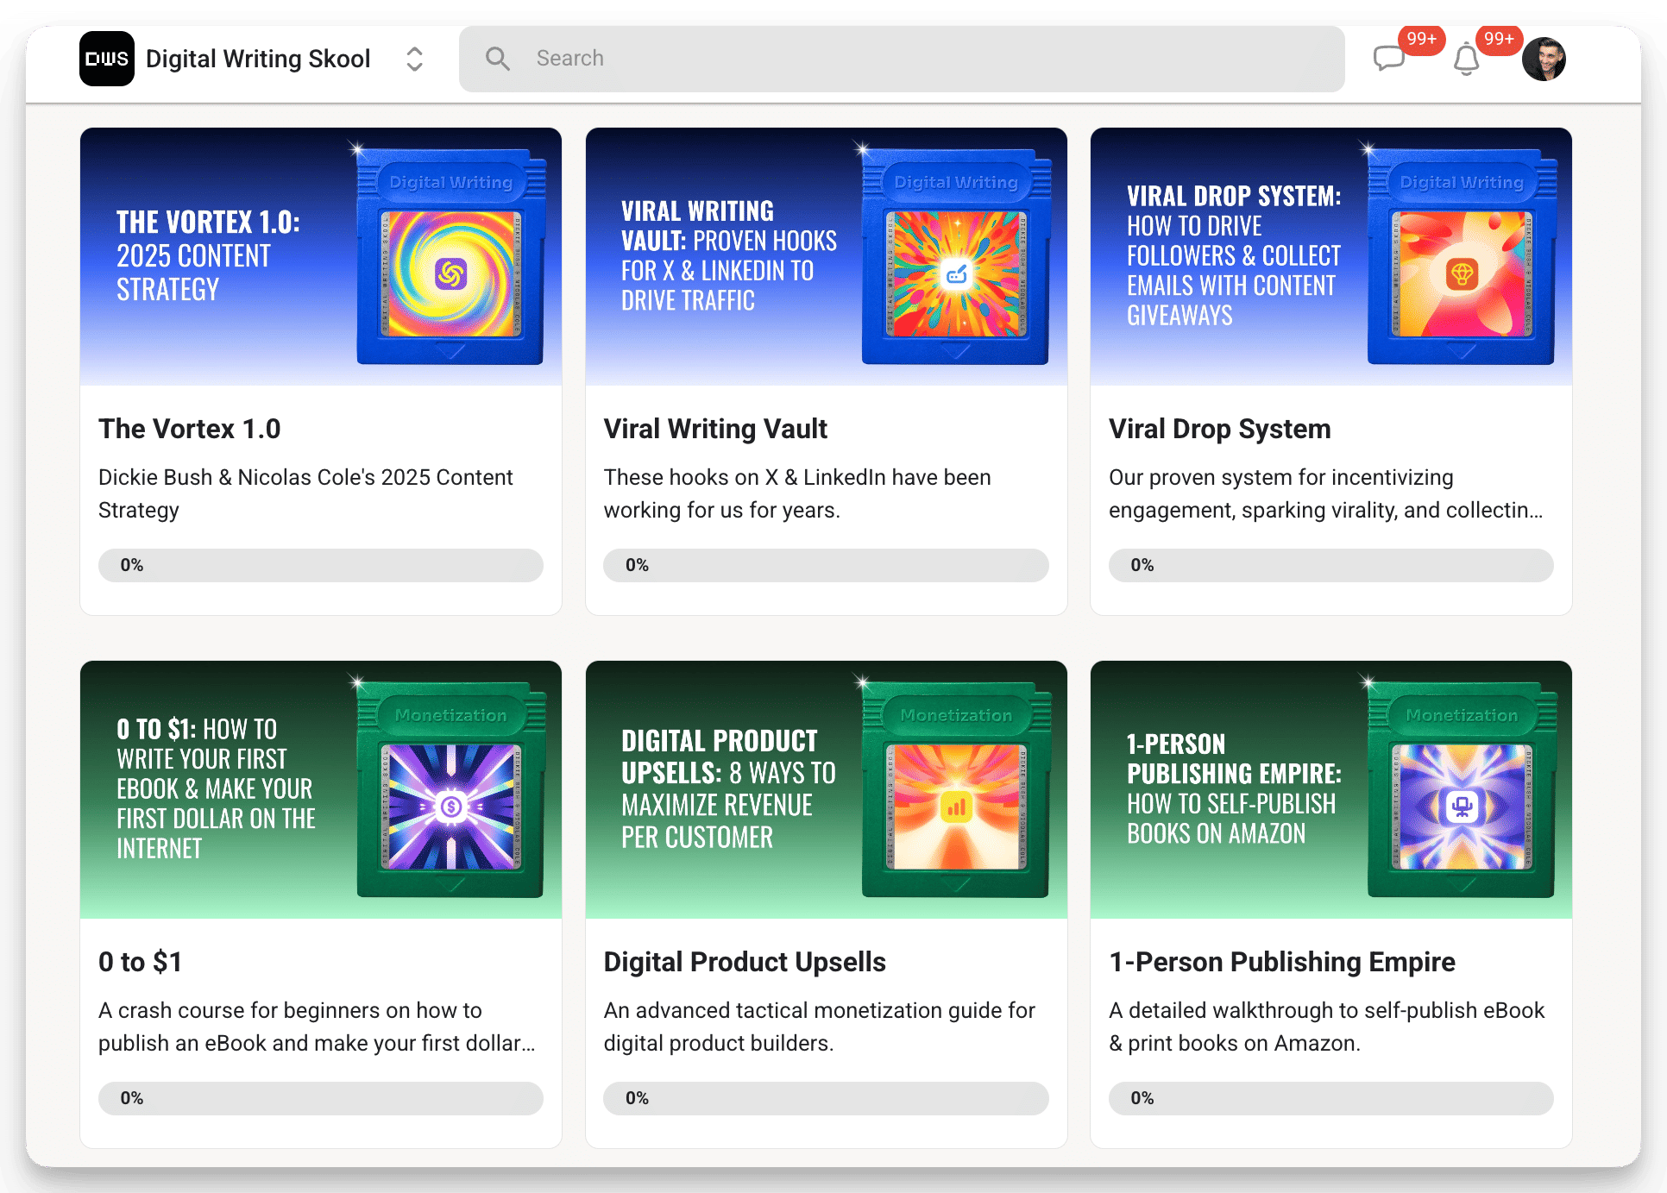Open the 1-Person Publishing Empire cover image
Viewport: 1667px width, 1193px height.
pos(1331,789)
